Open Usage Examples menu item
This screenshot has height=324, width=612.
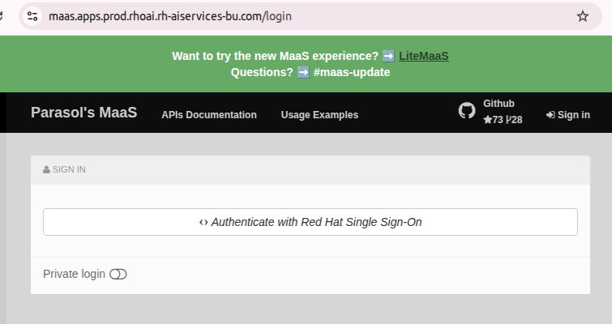click(319, 115)
